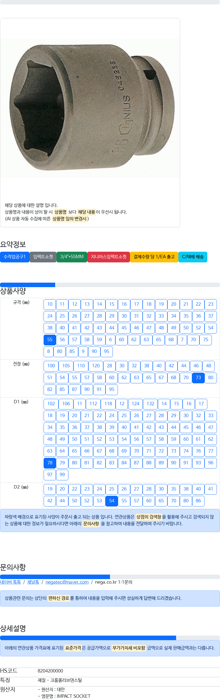Choose 132 in the D1 options
The image size is (220, 700).
tap(151, 404)
